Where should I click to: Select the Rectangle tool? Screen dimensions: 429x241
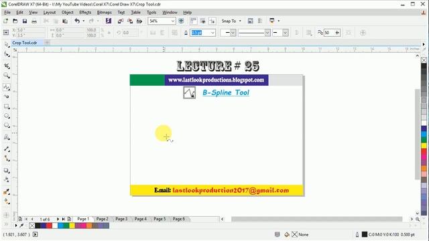click(7, 106)
